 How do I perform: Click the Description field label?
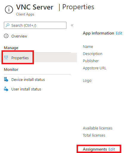(93, 54)
